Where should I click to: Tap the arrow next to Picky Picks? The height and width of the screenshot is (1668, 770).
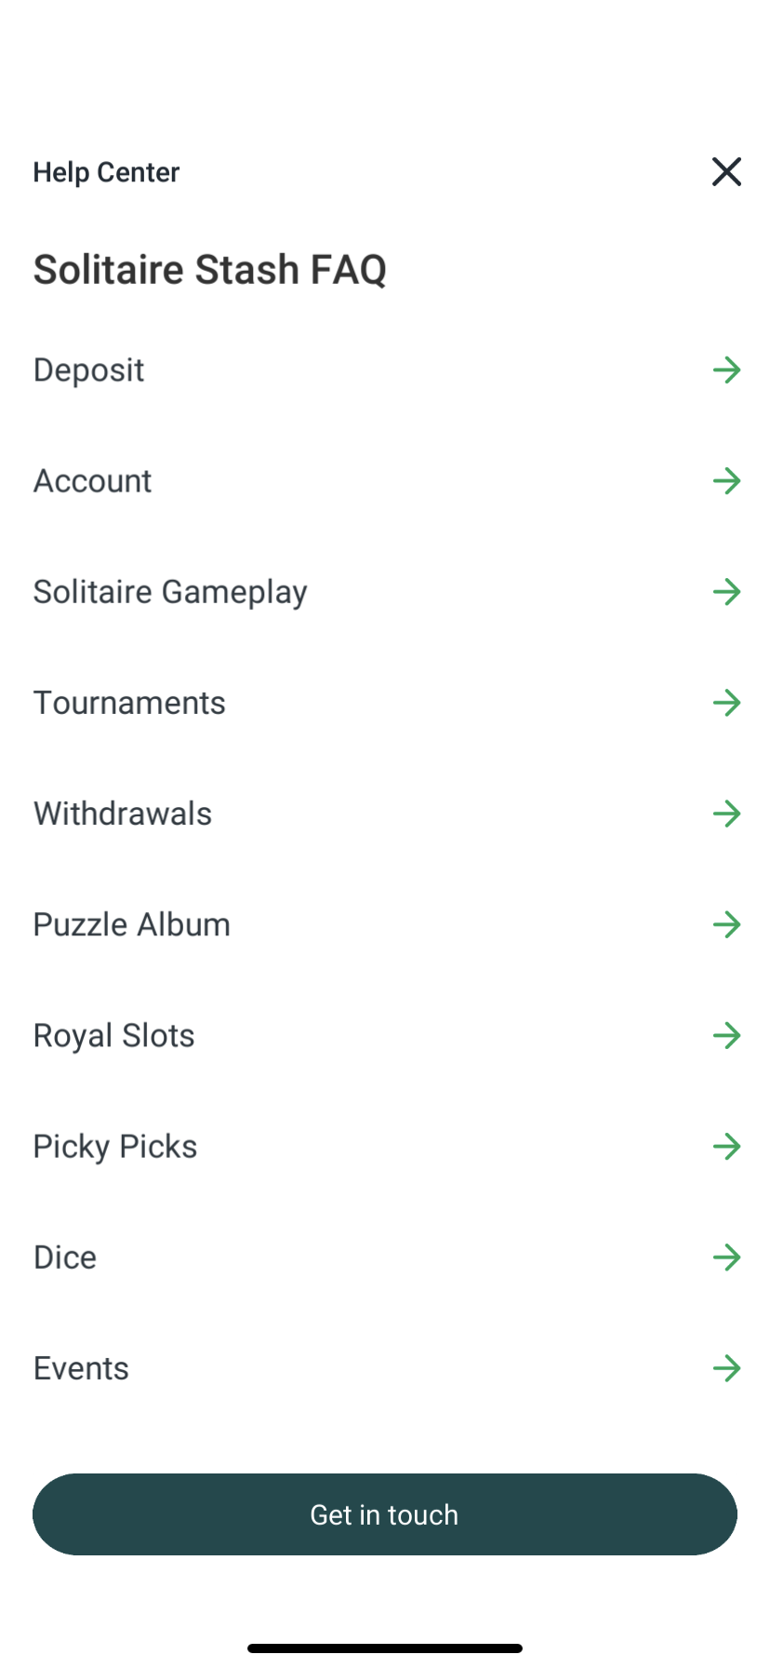726,1146
